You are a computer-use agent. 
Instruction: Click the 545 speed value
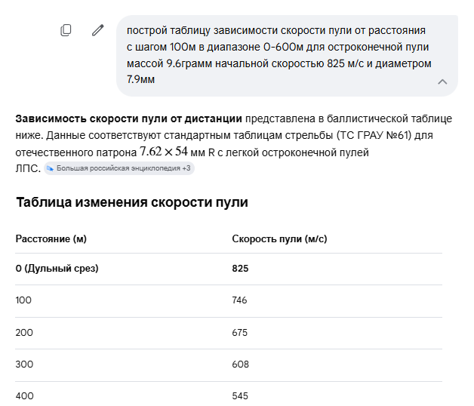(x=240, y=395)
